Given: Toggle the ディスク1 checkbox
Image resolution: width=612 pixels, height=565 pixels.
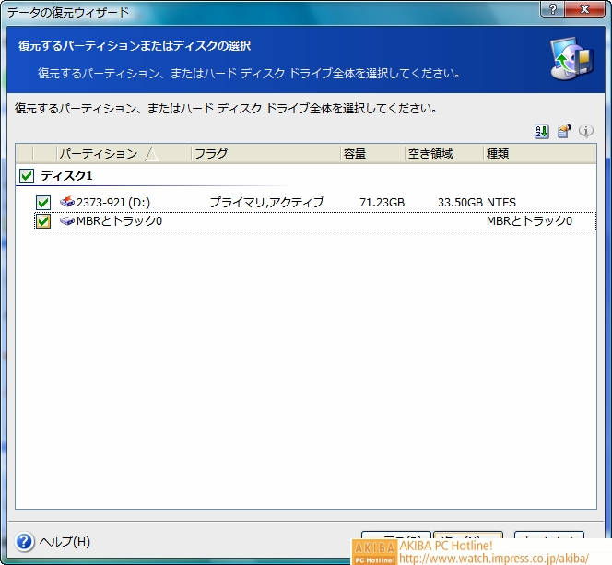Looking at the screenshot, I should (26, 175).
